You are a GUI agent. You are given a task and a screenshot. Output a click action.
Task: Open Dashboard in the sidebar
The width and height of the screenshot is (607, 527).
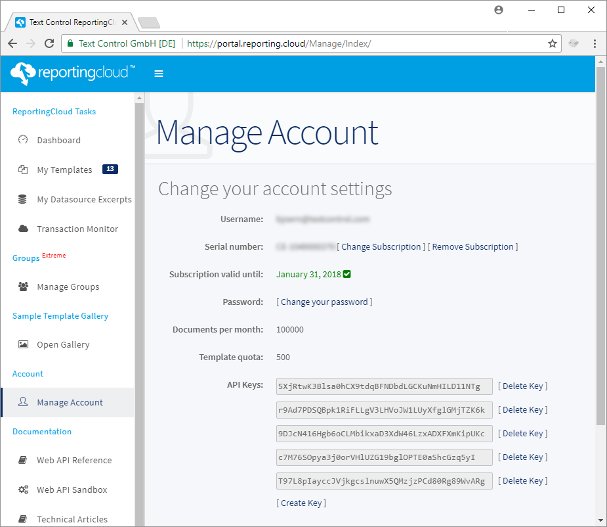pyautogui.click(x=59, y=140)
